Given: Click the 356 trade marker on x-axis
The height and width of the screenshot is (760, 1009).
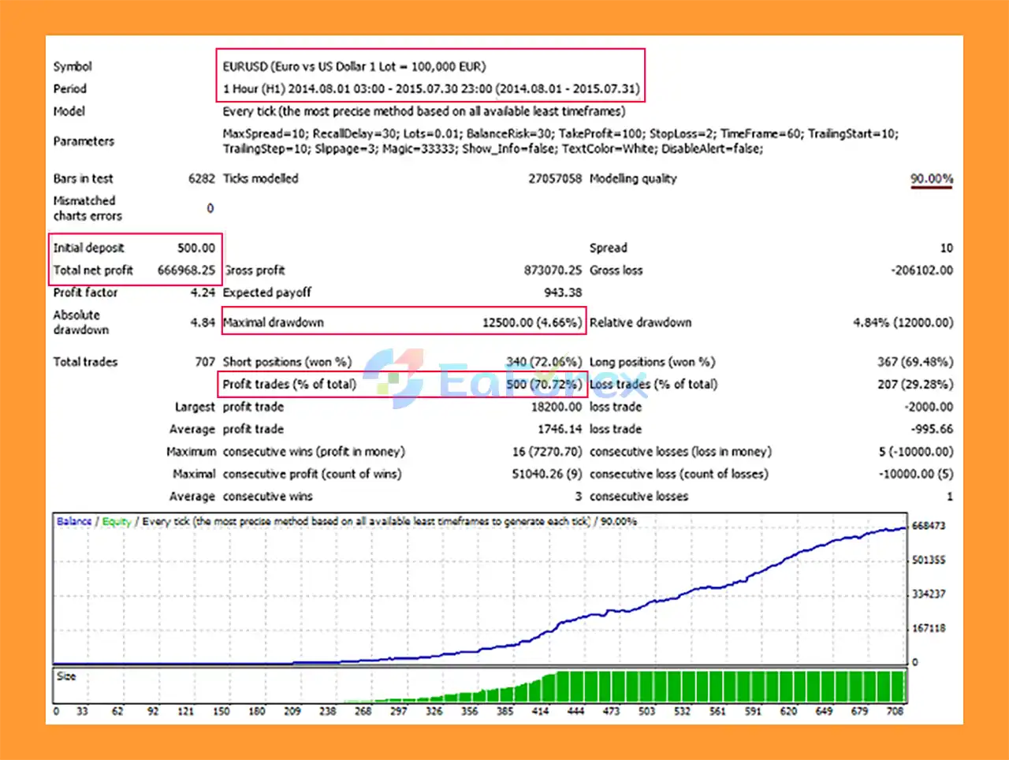Looking at the screenshot, I should point(469,711).
